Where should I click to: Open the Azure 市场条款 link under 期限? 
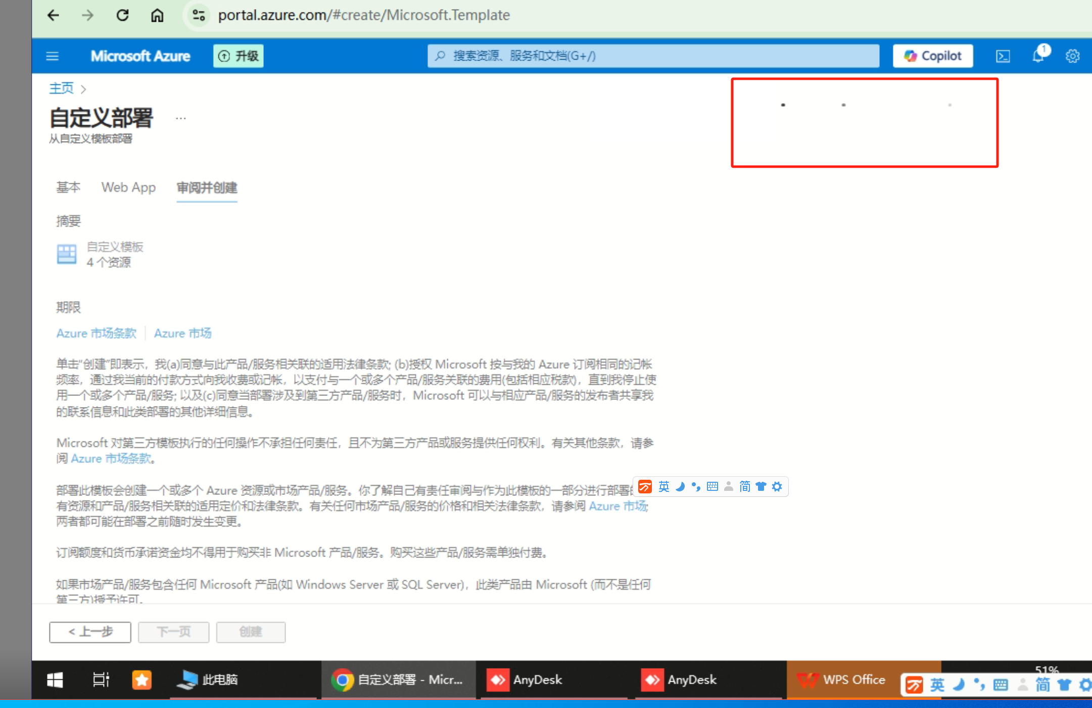coord(97,333)
